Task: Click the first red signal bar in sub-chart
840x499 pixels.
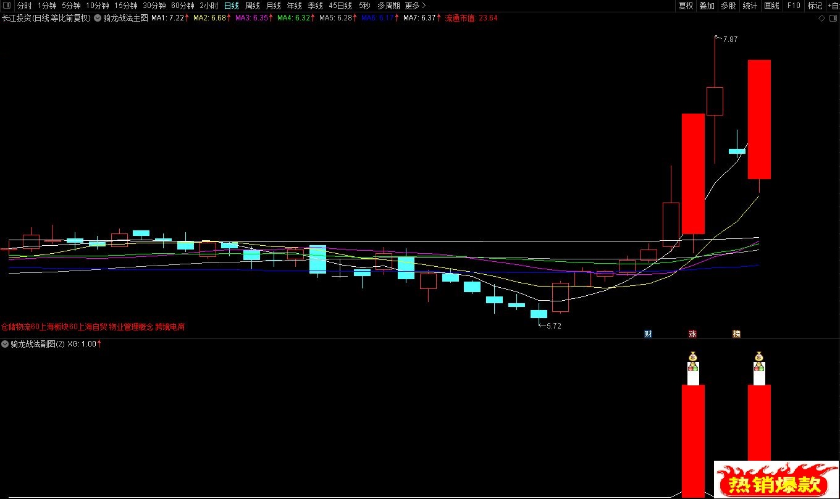Action: 693,441
